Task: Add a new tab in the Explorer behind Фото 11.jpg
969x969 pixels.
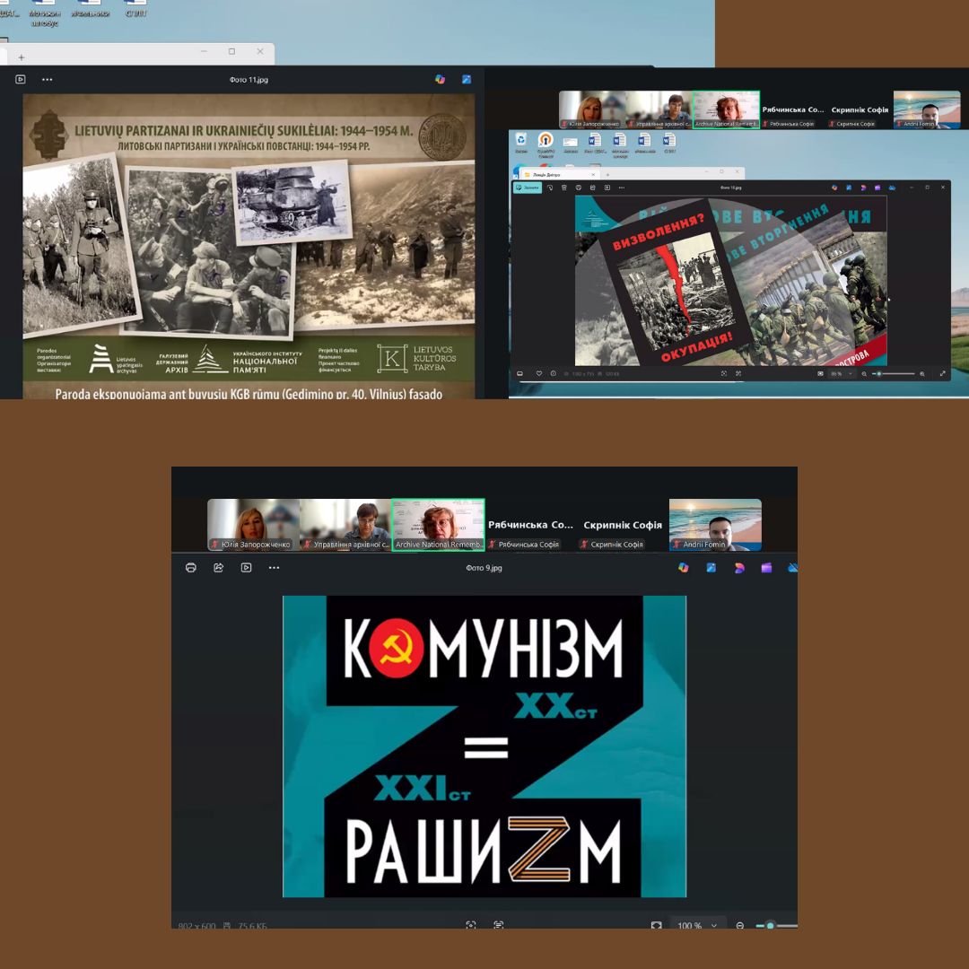Action: click(x=21, y=57)
